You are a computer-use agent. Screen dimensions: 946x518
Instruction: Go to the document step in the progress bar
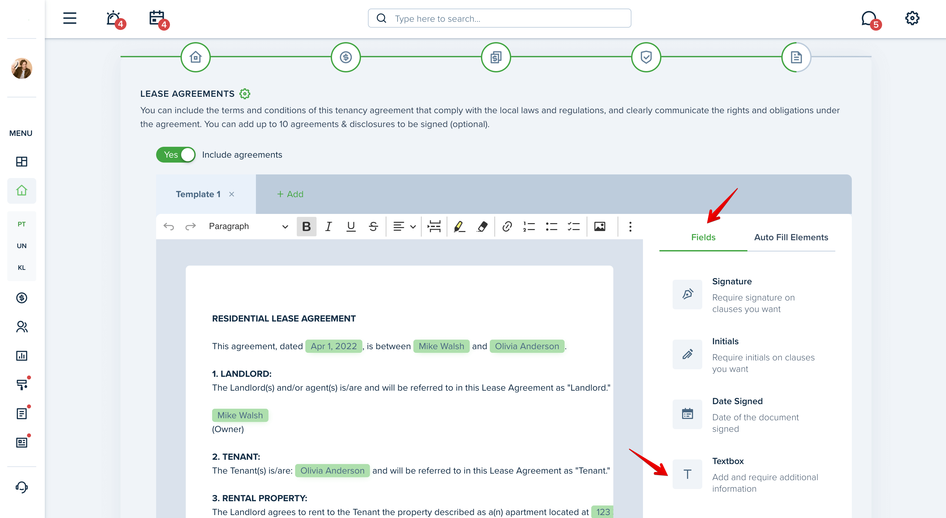pos(796,57)
